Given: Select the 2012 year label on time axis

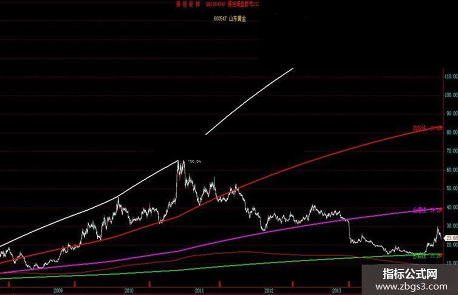Looking at the screenshot, I should (268, 291).
